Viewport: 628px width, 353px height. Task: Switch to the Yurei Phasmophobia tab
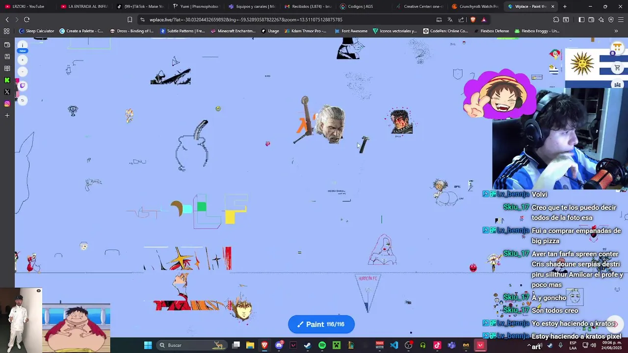coord(196,6)
